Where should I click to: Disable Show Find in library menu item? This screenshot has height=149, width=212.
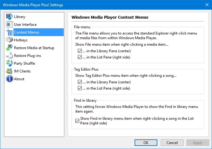click(77, 121)
